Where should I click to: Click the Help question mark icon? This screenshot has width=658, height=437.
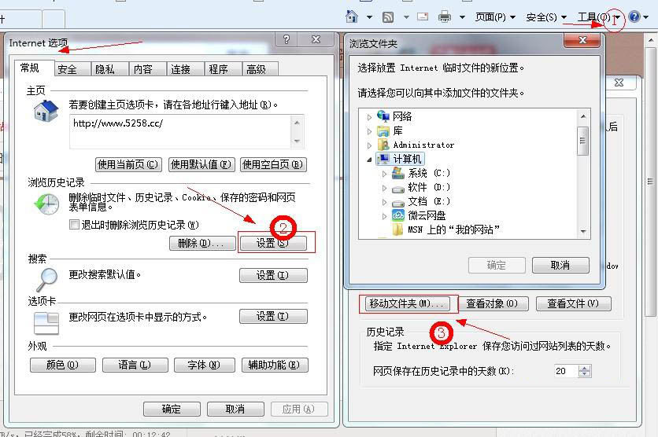point(634,17)
